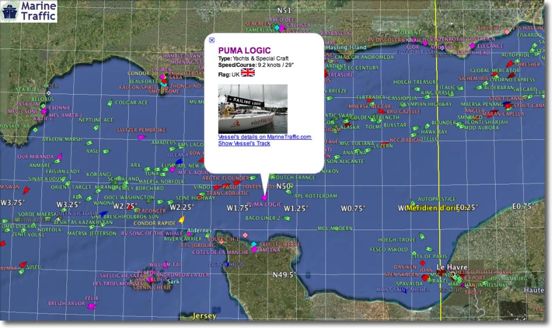The image size is (552, 328).
Task: Select the red FAIRLIGHT diamond marker
Action: coord(507,32)
